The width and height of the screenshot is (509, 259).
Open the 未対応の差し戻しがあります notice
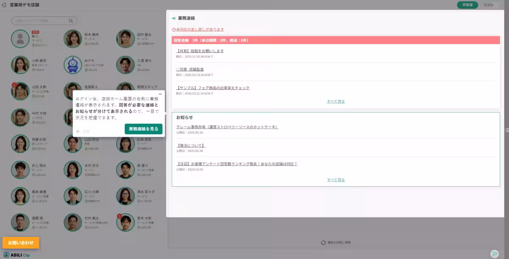coord(200,30)
